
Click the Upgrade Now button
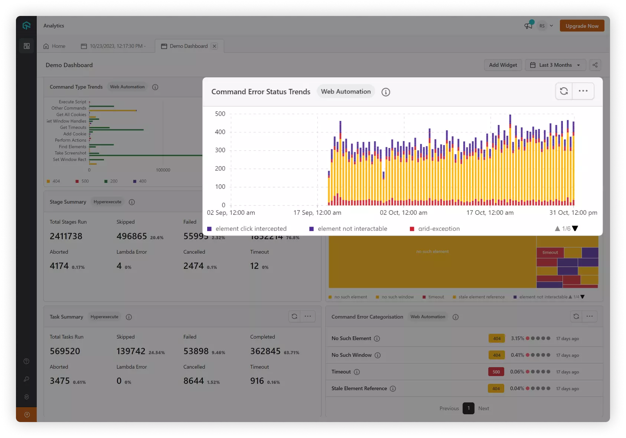click(x=582, y=26)
